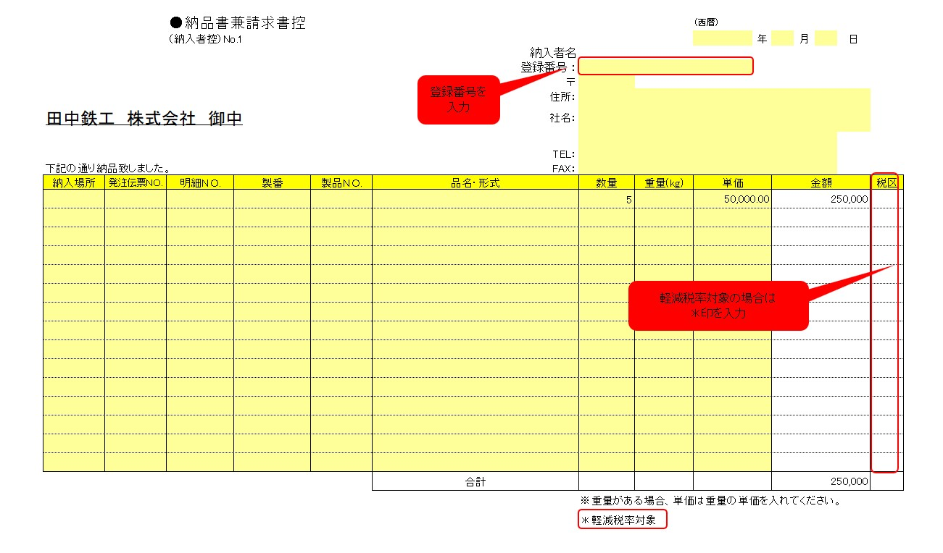
Task: Select the 金額 column header
Action: pos(821,182)
